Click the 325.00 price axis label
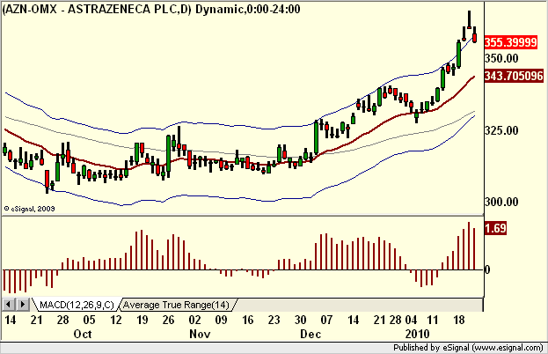Image resolution: width=548 pixels, height=354 pixels. (501, 131)
